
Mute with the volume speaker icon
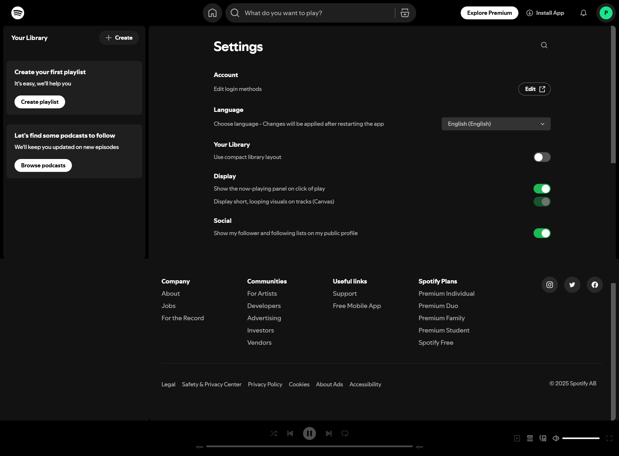[x=556, y=438]
